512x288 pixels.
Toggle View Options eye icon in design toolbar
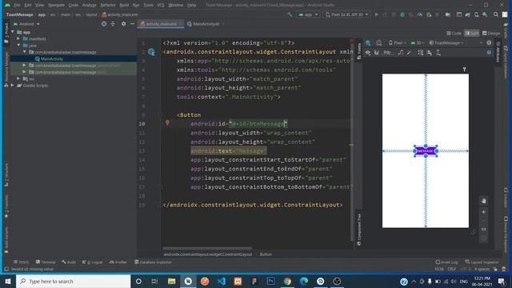pos(368,53)
